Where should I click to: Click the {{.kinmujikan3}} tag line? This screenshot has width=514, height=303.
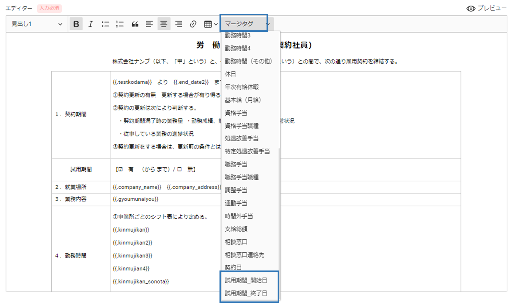tap(132, 255)
